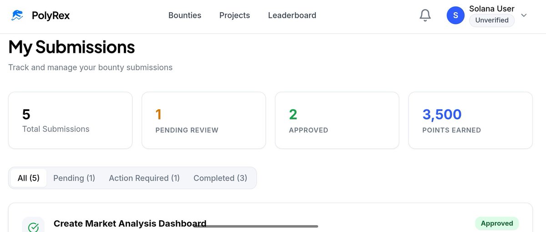Click the Solana User name
Screen dimensions: 546x232
tap(492, 8)
